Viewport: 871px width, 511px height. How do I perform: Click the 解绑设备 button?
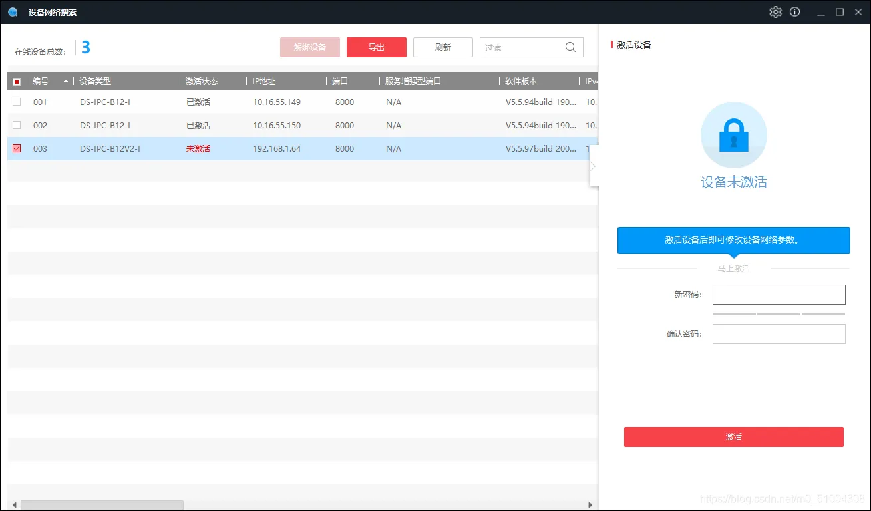(310, 47)
